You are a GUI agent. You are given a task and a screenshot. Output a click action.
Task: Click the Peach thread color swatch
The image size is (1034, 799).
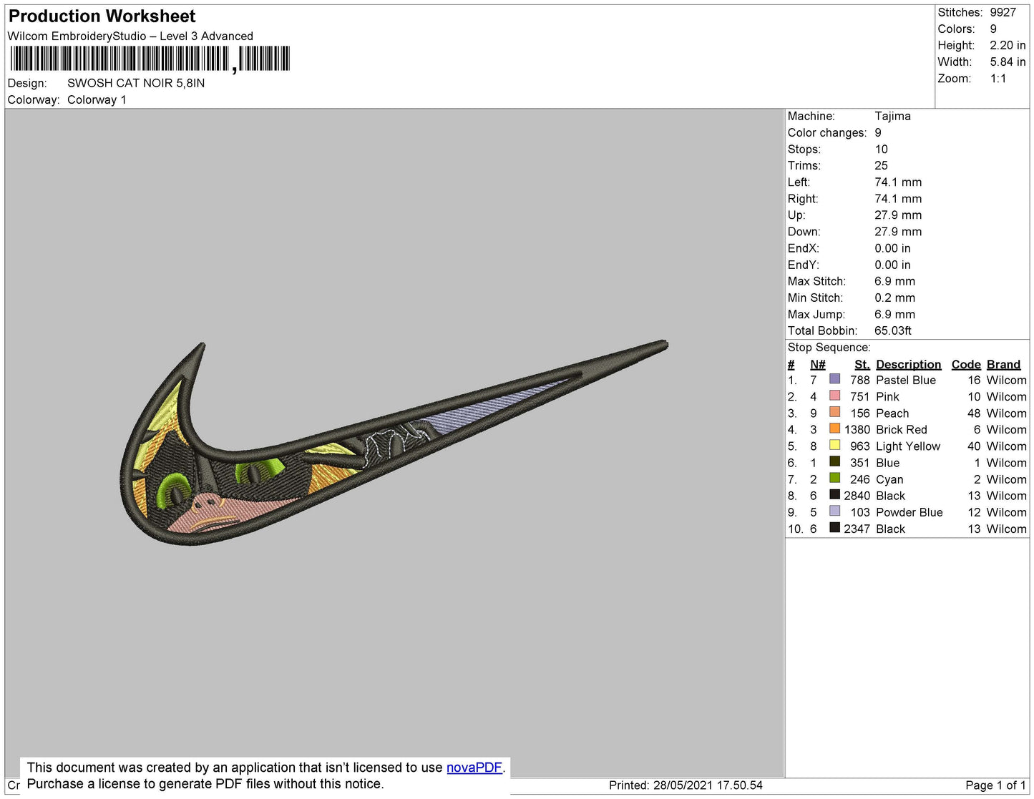click(834, 412)
